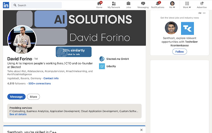Click the Techniker Krankenkasse TK logo
This screenshot has height=133, width=212.
pos(187,28)
